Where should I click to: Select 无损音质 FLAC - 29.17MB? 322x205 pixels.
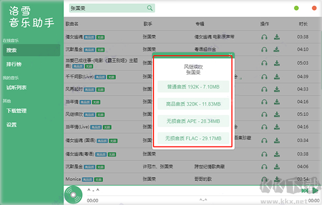(x=193, y=138)
